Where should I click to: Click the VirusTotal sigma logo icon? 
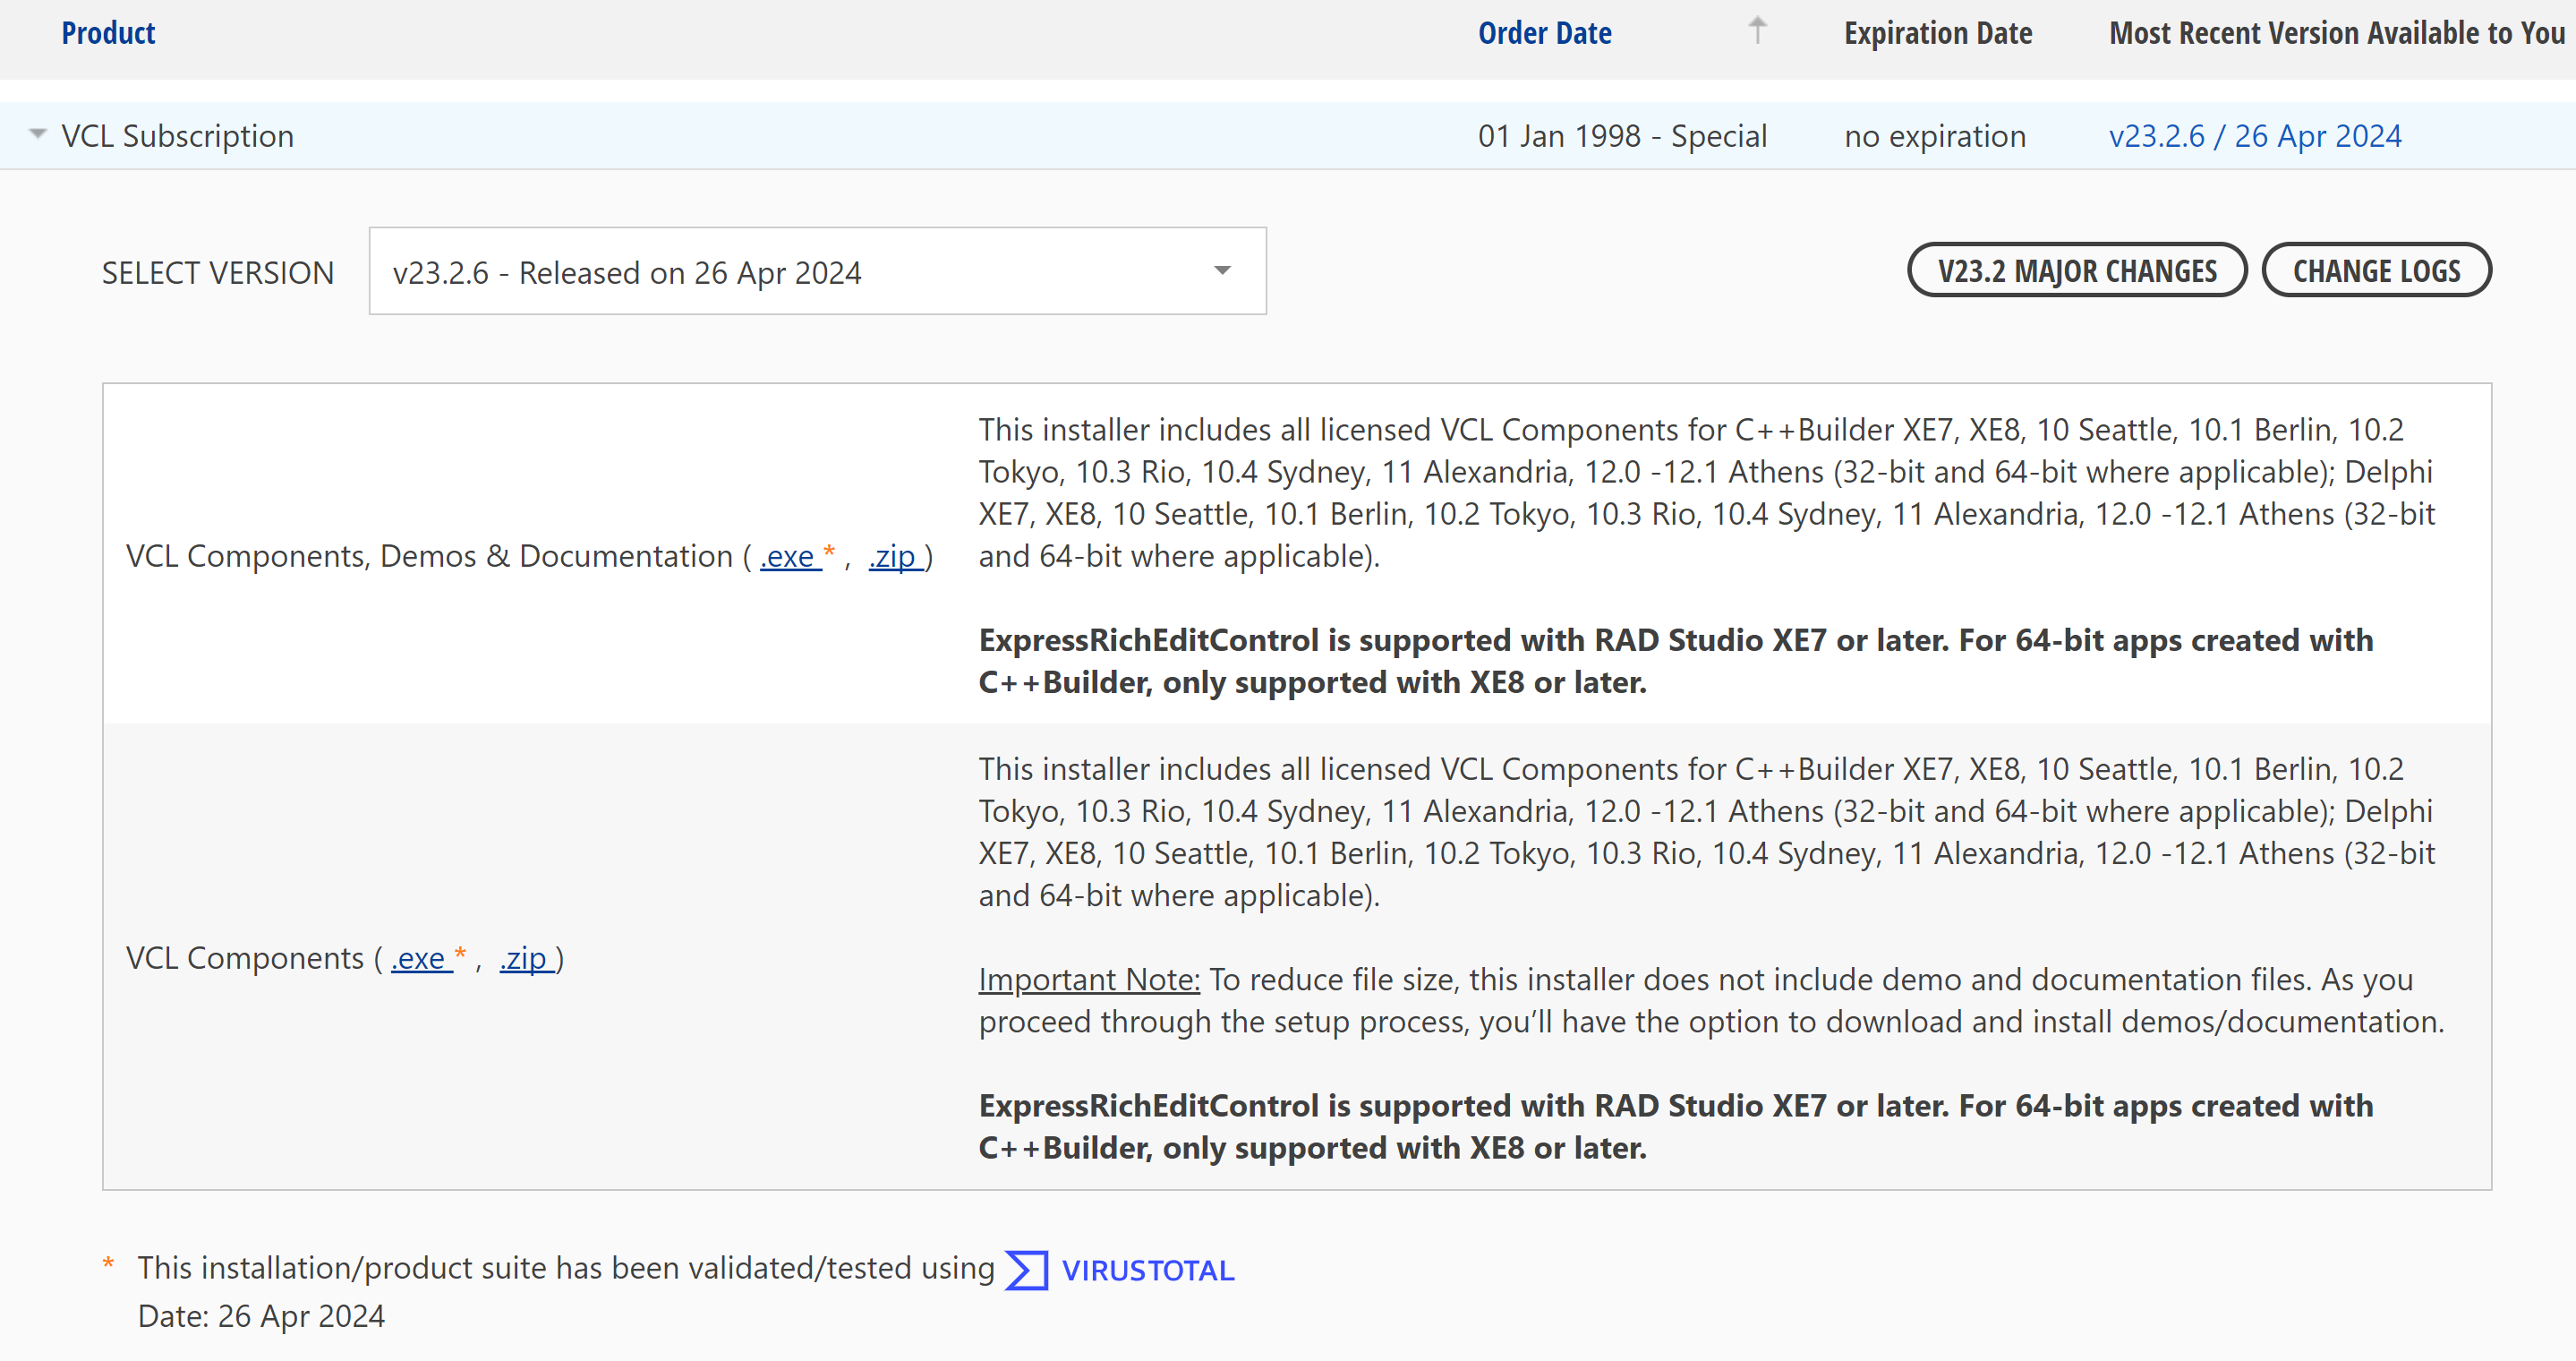tap(1026, 1270)
